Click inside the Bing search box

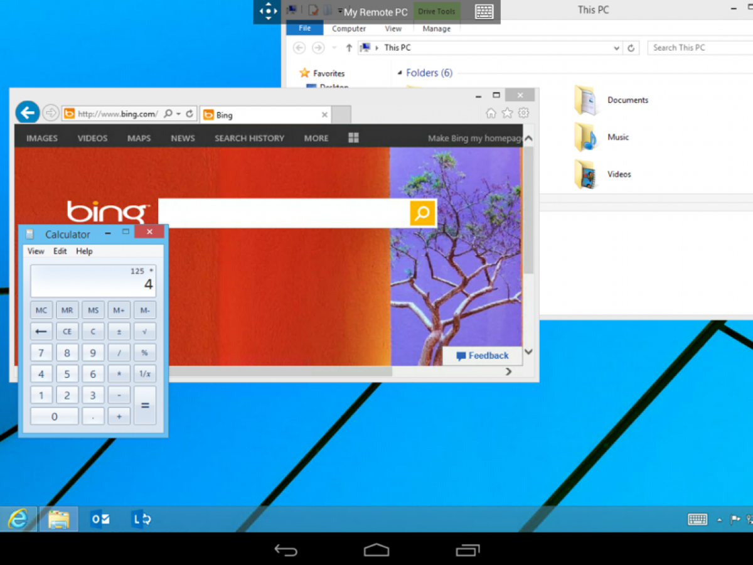284,213
